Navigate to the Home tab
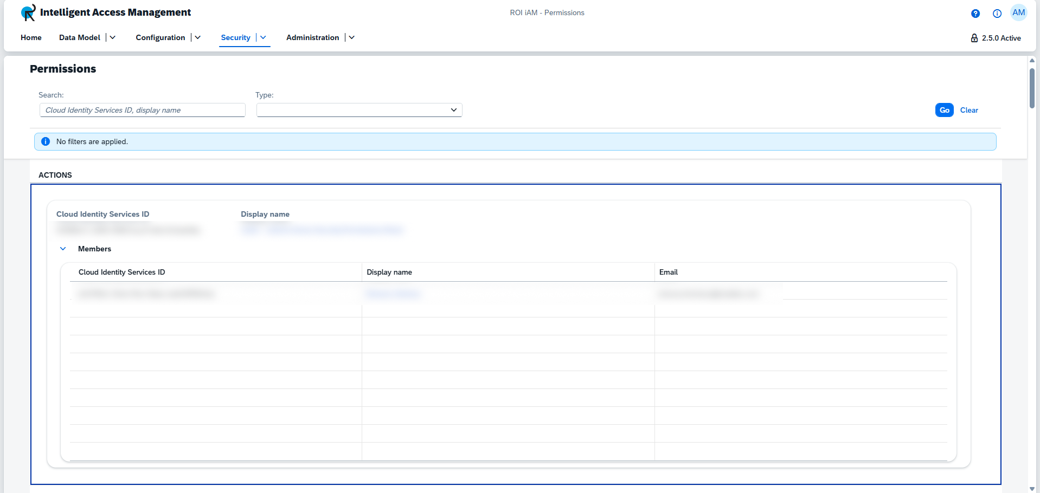 31,37
